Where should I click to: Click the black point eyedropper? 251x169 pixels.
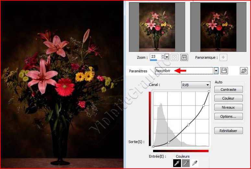pos(177,163)
